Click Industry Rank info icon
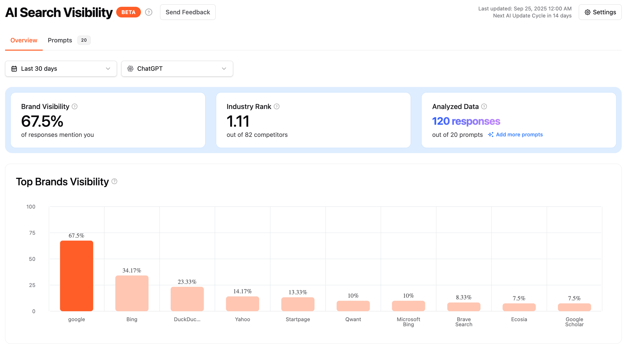Screen dimensions: 629x349 coord(276,107)
